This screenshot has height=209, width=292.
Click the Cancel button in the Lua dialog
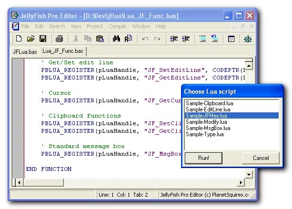(x=261, y=158)
